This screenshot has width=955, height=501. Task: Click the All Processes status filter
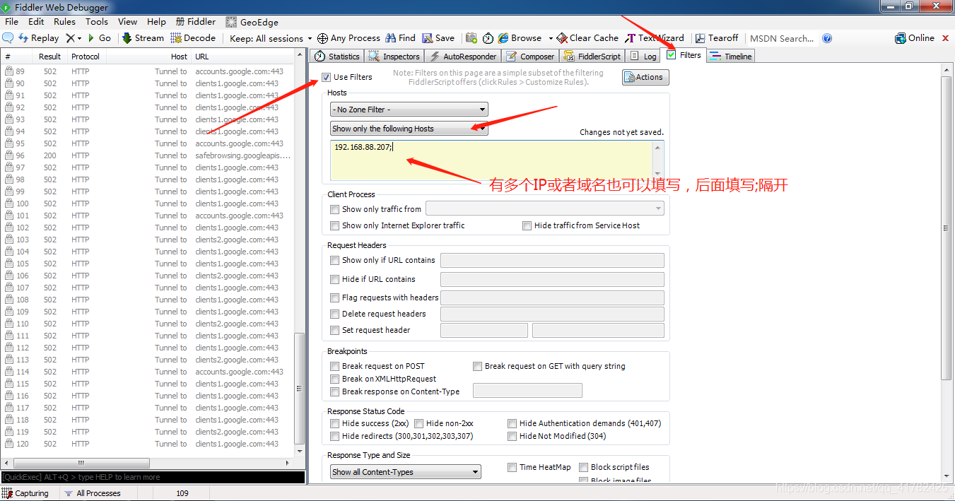click(93, 493)
